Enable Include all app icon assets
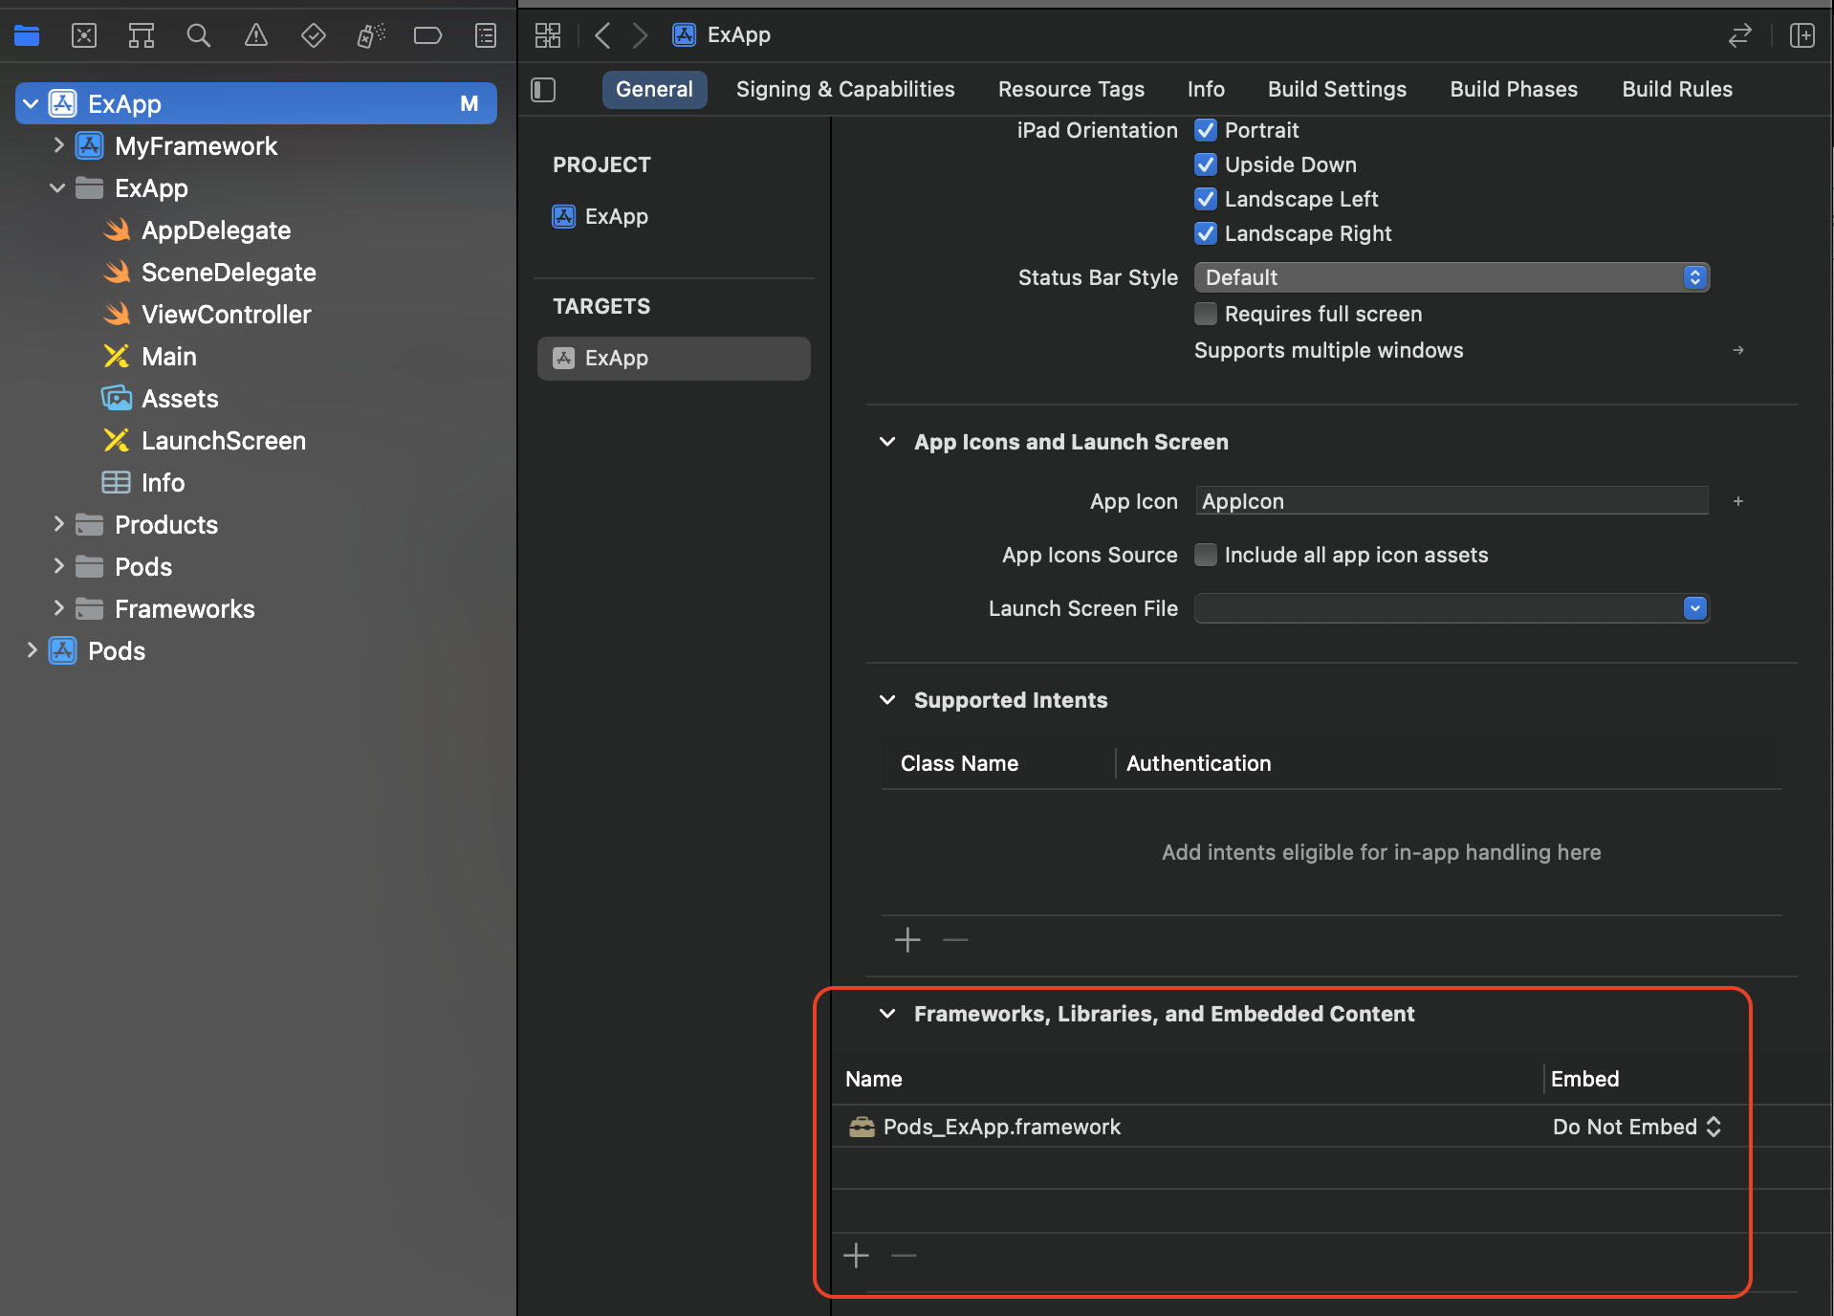 point(1206,555)
